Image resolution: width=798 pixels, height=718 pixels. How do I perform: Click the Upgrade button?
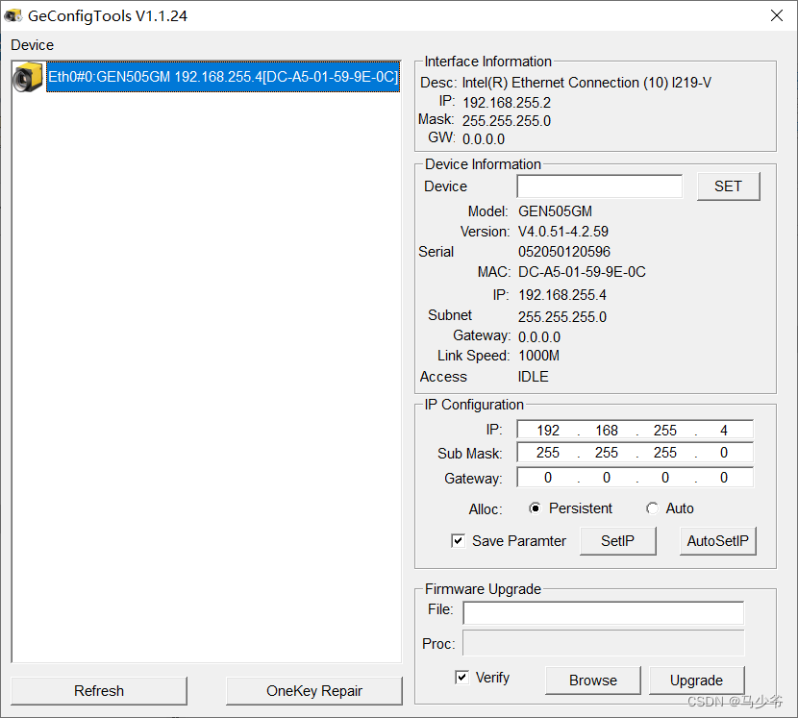pyautogui.click(x=696, y=680)
